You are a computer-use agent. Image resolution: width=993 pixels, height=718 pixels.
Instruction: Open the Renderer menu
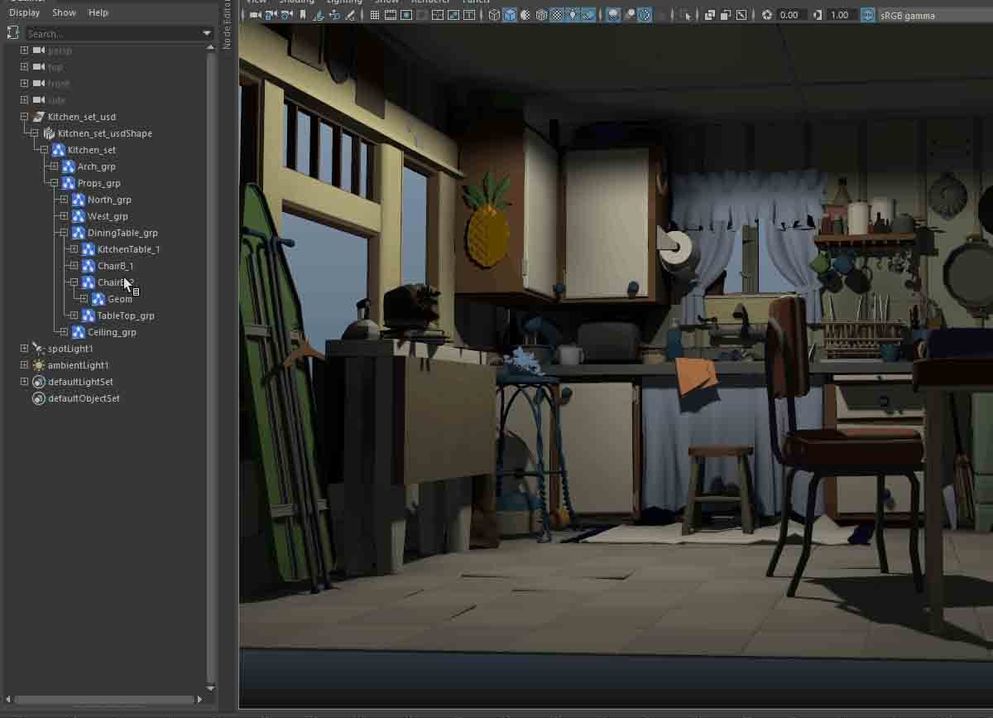pos(430,2)
